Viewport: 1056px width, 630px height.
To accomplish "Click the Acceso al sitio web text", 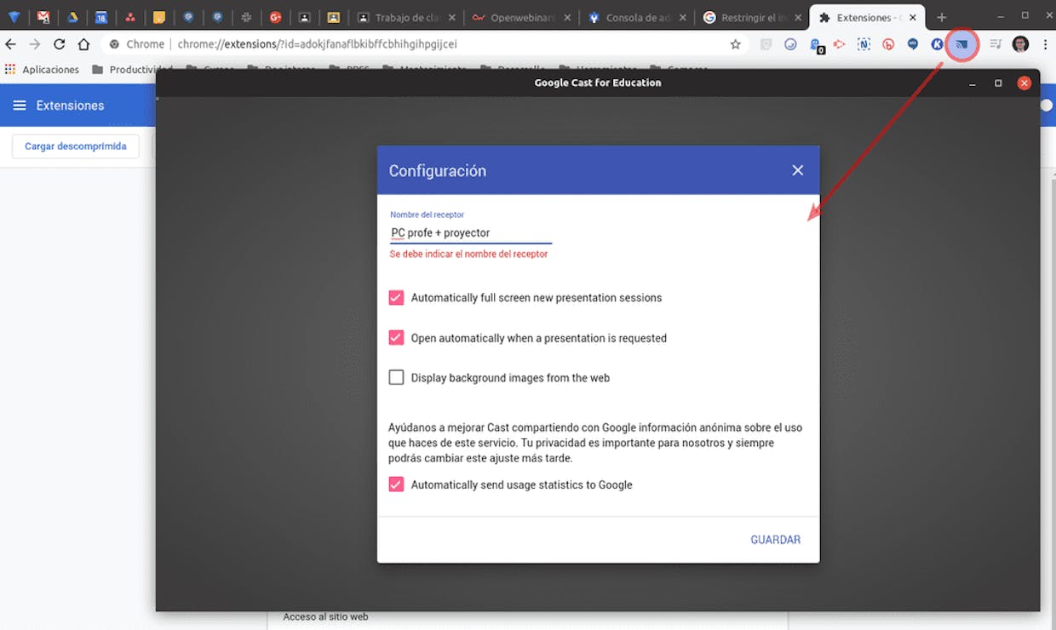I will click(325, 617).
